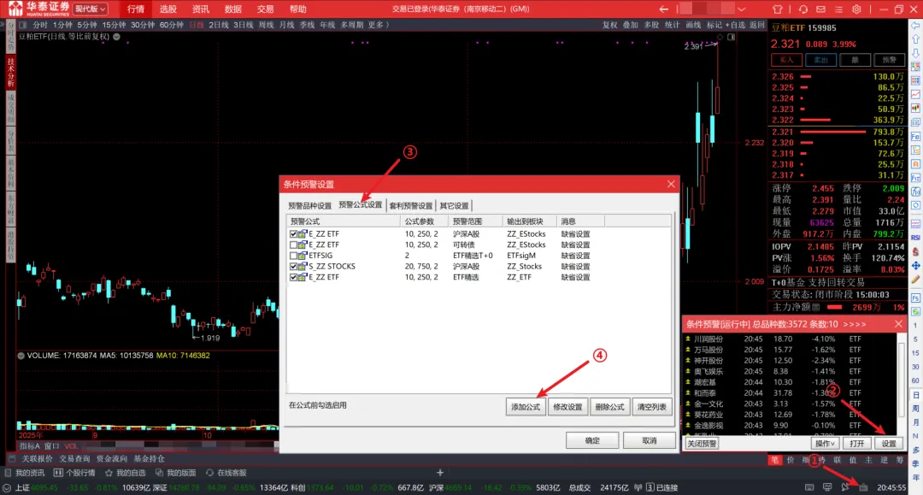Image resolution: width=923 pixels, height=495 pixels.
Task: Click the plus icon to add a panel
Action: point(440,472)
